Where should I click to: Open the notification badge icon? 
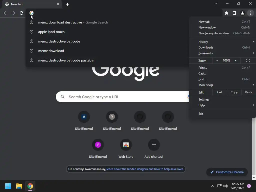(x=249, y=186)
